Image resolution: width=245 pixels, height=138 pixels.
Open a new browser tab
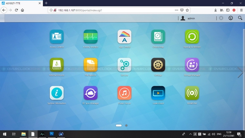[46, 3]
